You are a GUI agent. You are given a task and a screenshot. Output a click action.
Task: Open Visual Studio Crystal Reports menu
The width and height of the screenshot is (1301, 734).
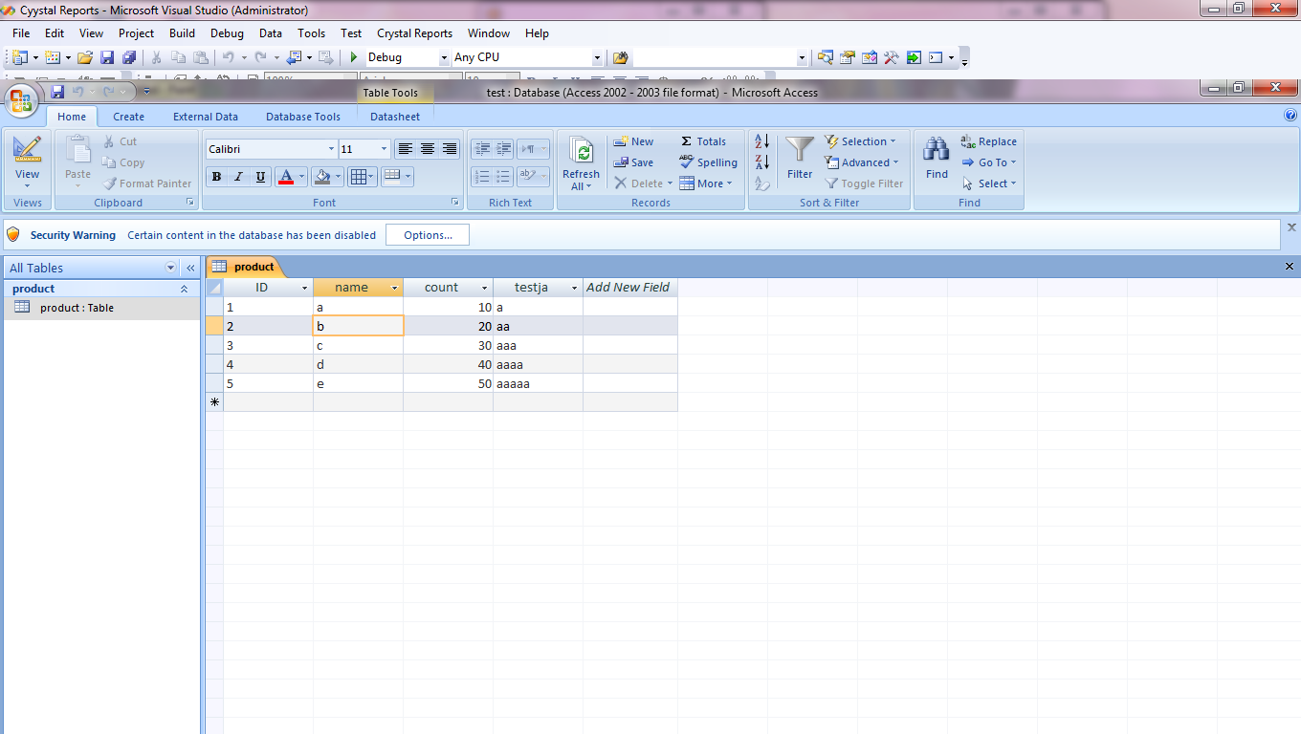pyautogui.click(x=414, y=33)
